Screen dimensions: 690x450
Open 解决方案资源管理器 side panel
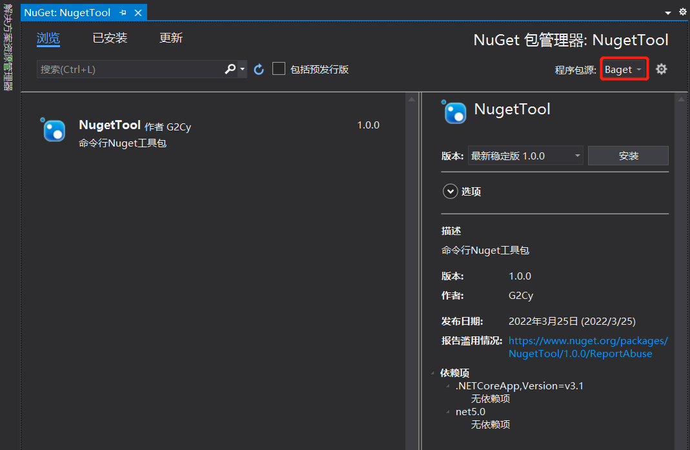click(8, 48)
